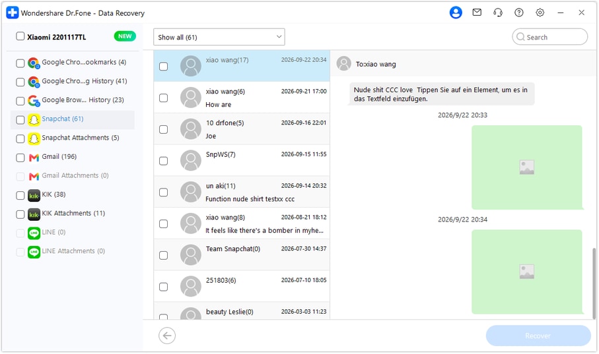
Task: Open xiao wang(8) conversation dated 2026-08-21
Action: click(242, 223)
